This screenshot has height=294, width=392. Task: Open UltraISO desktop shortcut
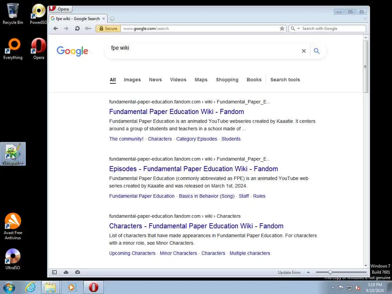13,259
